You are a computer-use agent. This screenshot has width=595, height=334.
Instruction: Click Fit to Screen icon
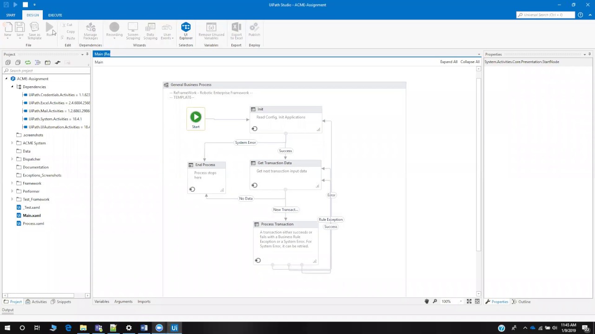(469, 302)
